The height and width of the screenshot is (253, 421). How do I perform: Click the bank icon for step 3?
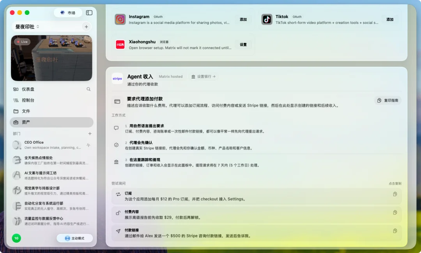(116, 162)
